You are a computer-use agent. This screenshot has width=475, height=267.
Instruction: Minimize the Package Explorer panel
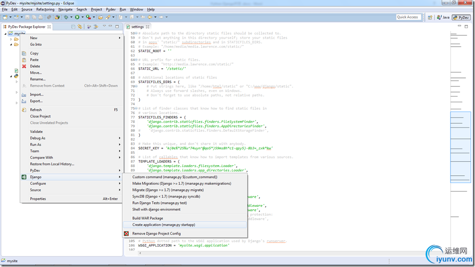[111, 26]
